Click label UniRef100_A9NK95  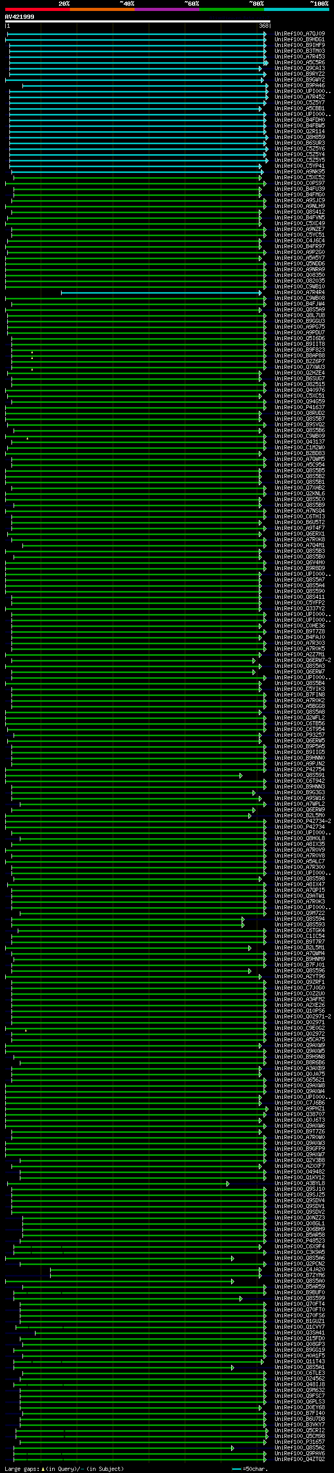pos(299,171)
